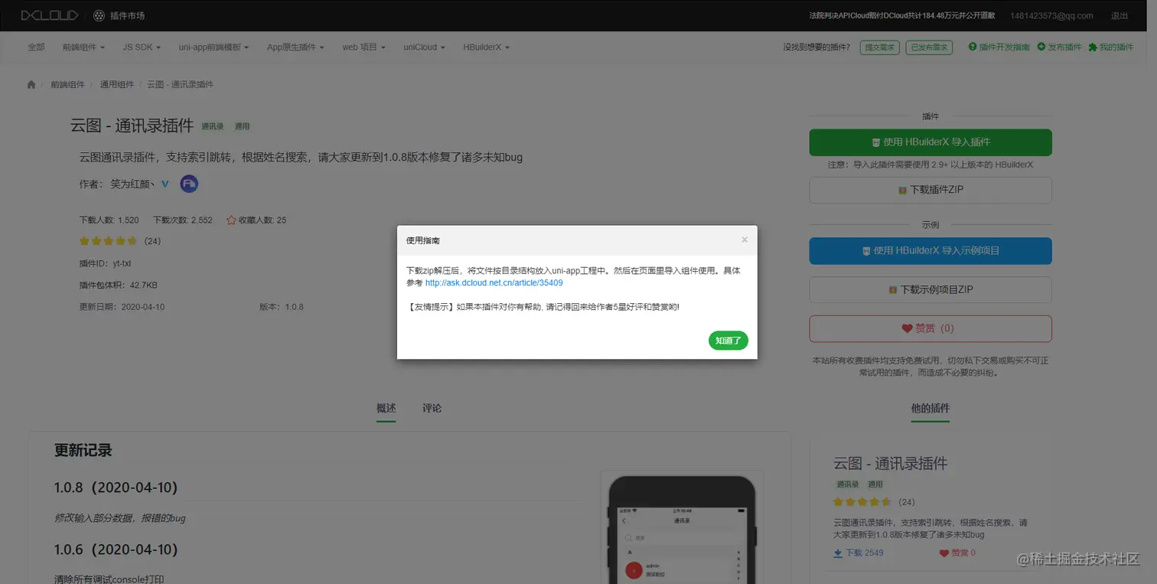Image resolution: width=1157 pixels, height=584 pixels.
Task: Open the author's round avatar icon
Action: [189, 184]
